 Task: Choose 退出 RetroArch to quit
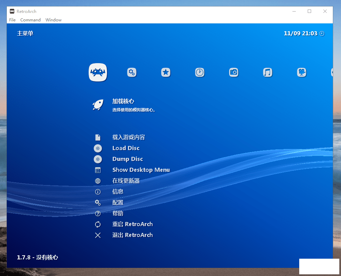[x=133, y=235]
